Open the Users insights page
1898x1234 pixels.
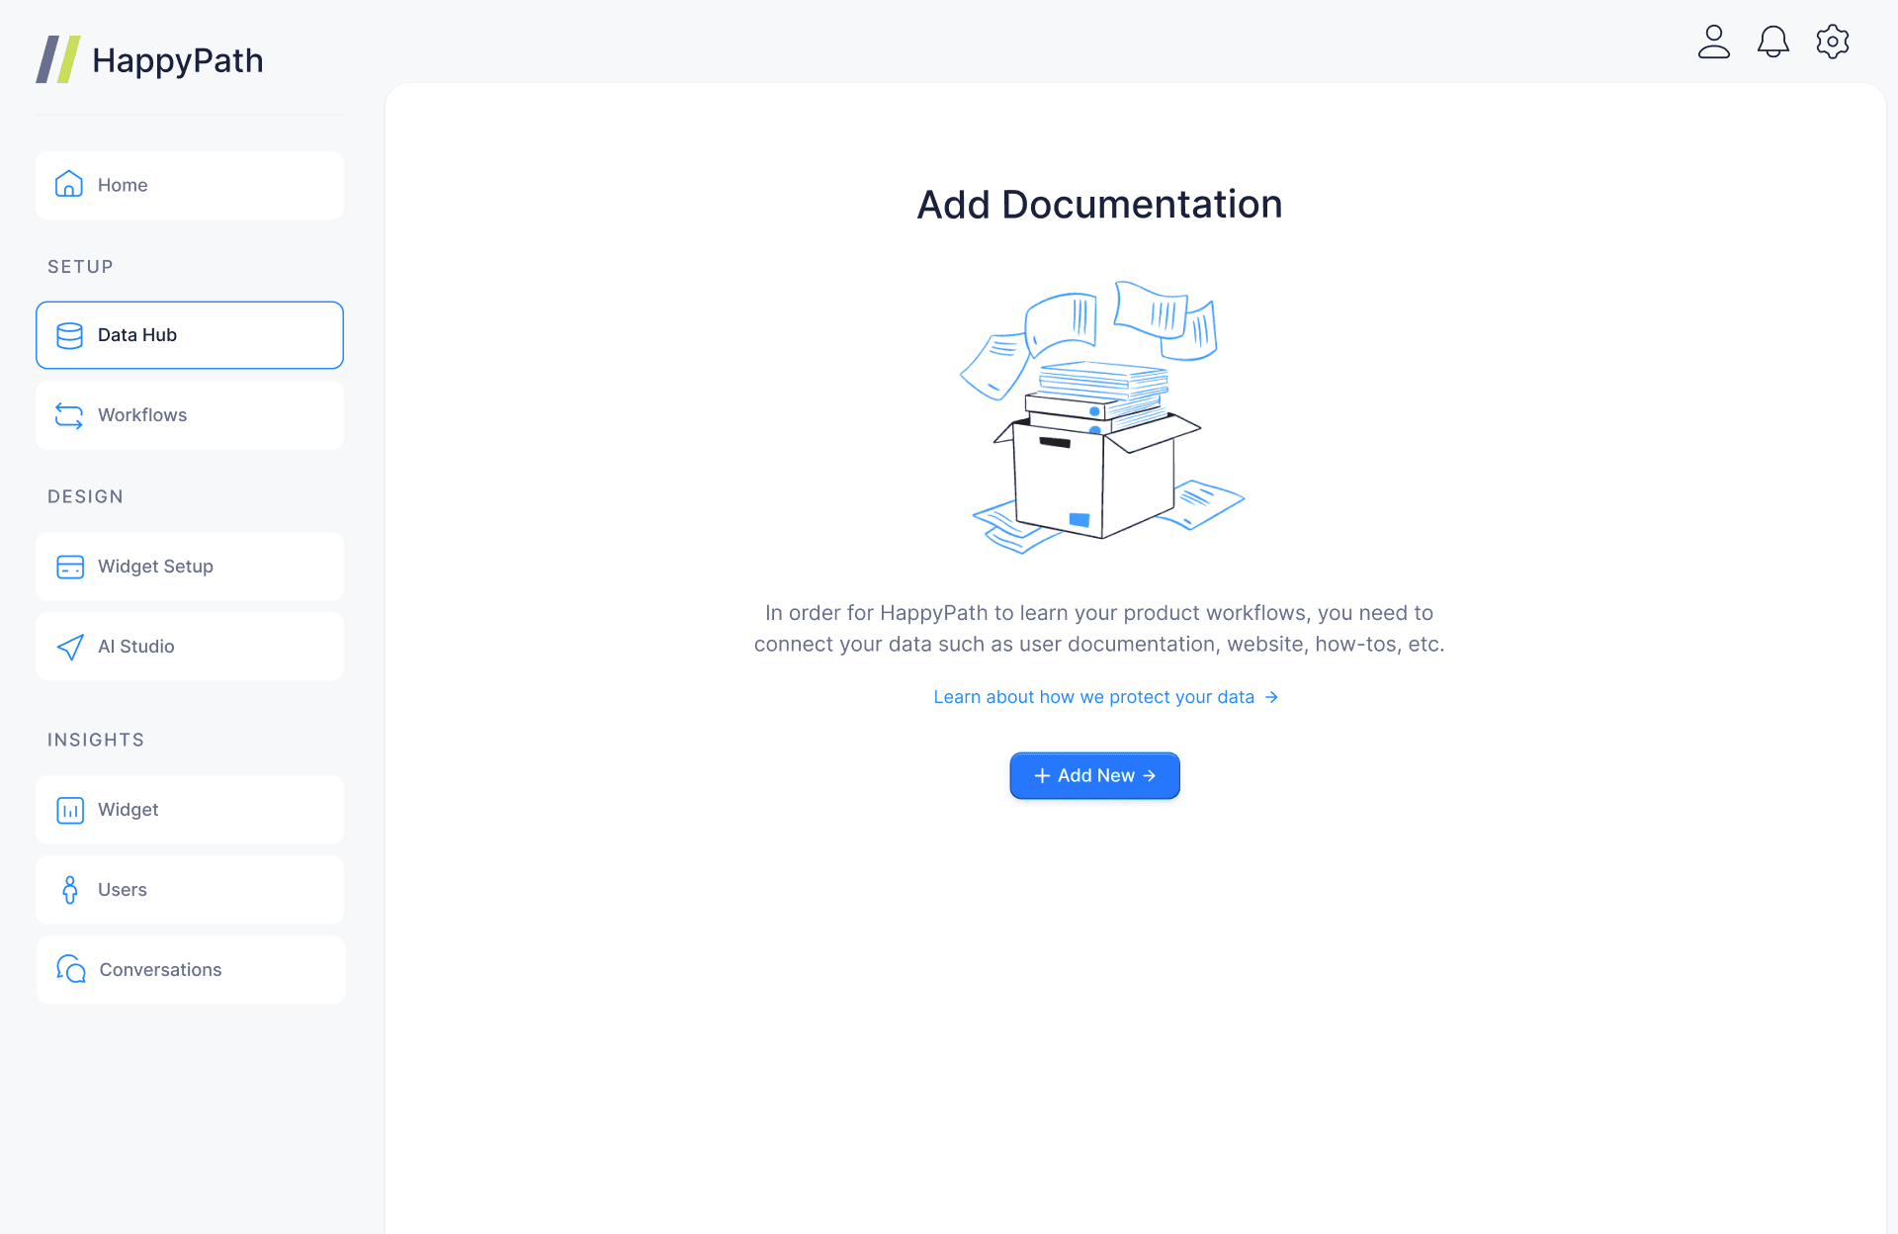tap(190, 890)
